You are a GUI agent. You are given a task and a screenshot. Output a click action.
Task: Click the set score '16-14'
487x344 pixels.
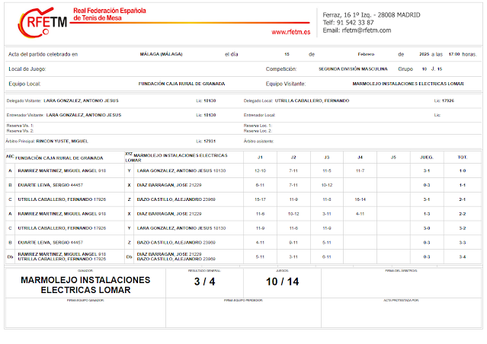[x=360, y=199]
